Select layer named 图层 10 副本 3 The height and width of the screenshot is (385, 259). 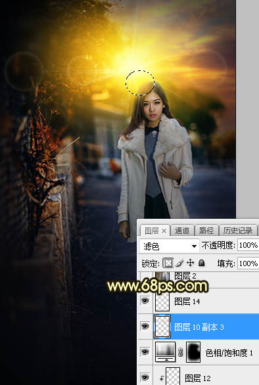(199, 327)
